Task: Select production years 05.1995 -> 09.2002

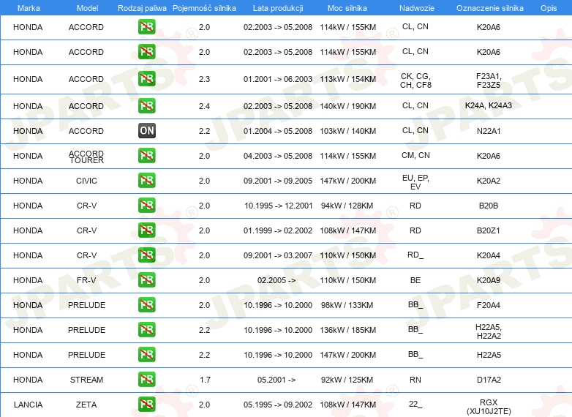Action: pyautogui.click(x=278, y=405)
